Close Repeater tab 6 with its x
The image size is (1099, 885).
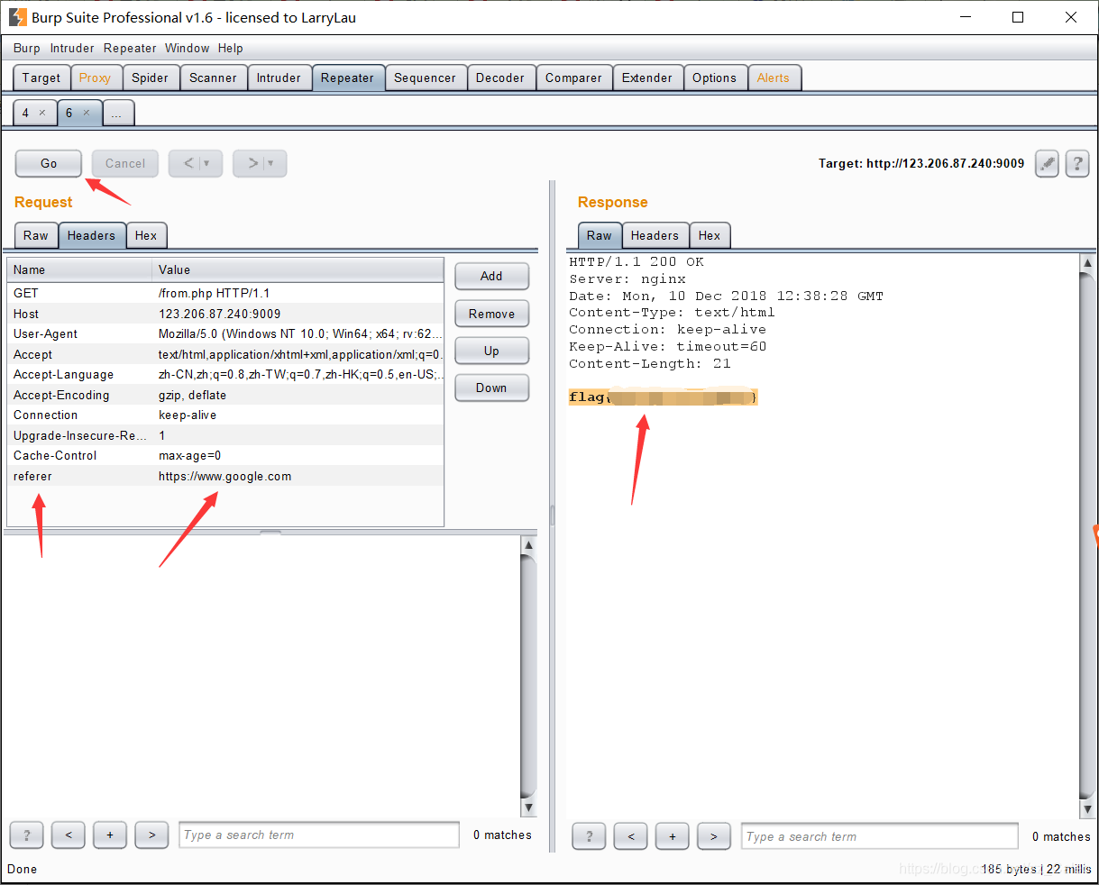(87, 113)
